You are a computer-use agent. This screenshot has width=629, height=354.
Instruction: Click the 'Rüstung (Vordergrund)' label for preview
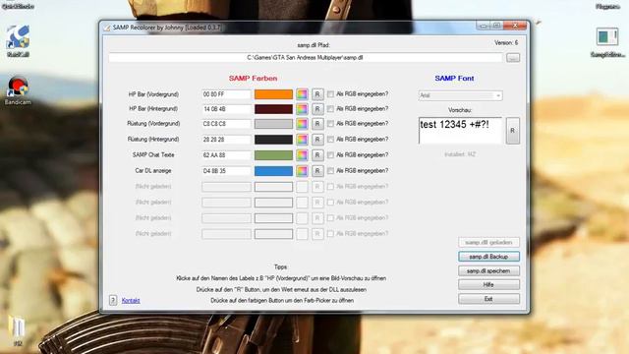click(153, 124)
